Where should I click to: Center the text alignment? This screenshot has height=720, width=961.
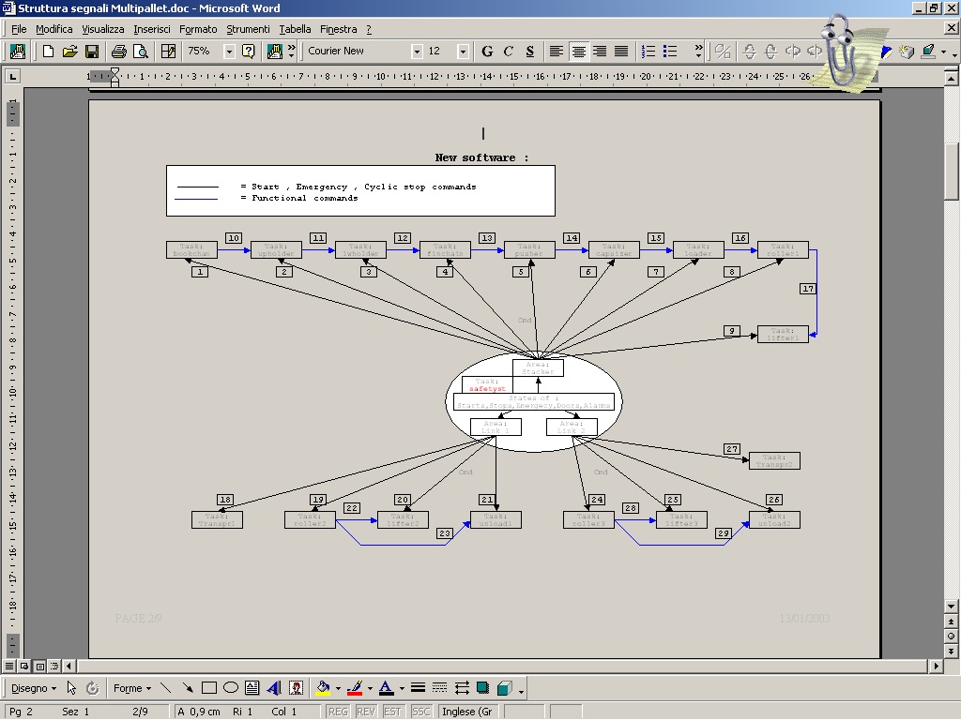coord(578,52)
